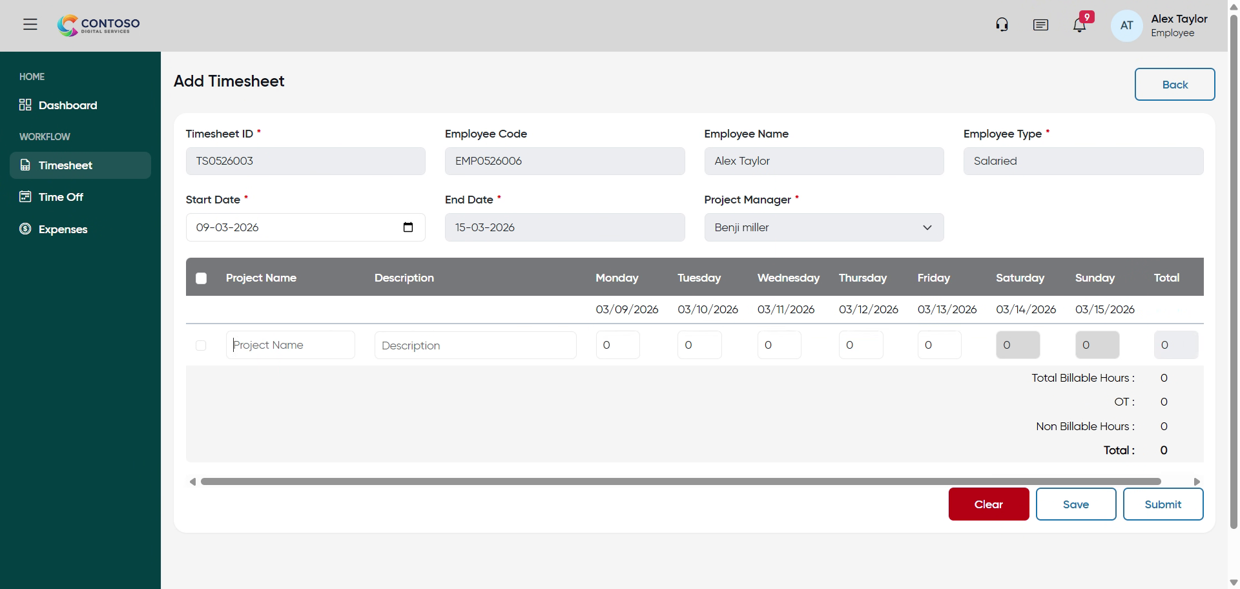1240x589 pixels.
Task: Open the hamburger navigation menu
Action: coord(30,25)
